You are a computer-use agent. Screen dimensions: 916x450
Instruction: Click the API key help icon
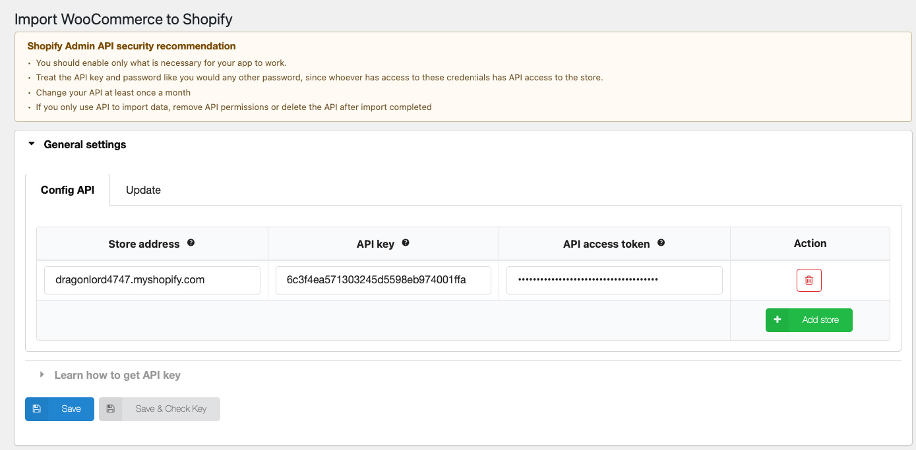click(x=405, y=242)
